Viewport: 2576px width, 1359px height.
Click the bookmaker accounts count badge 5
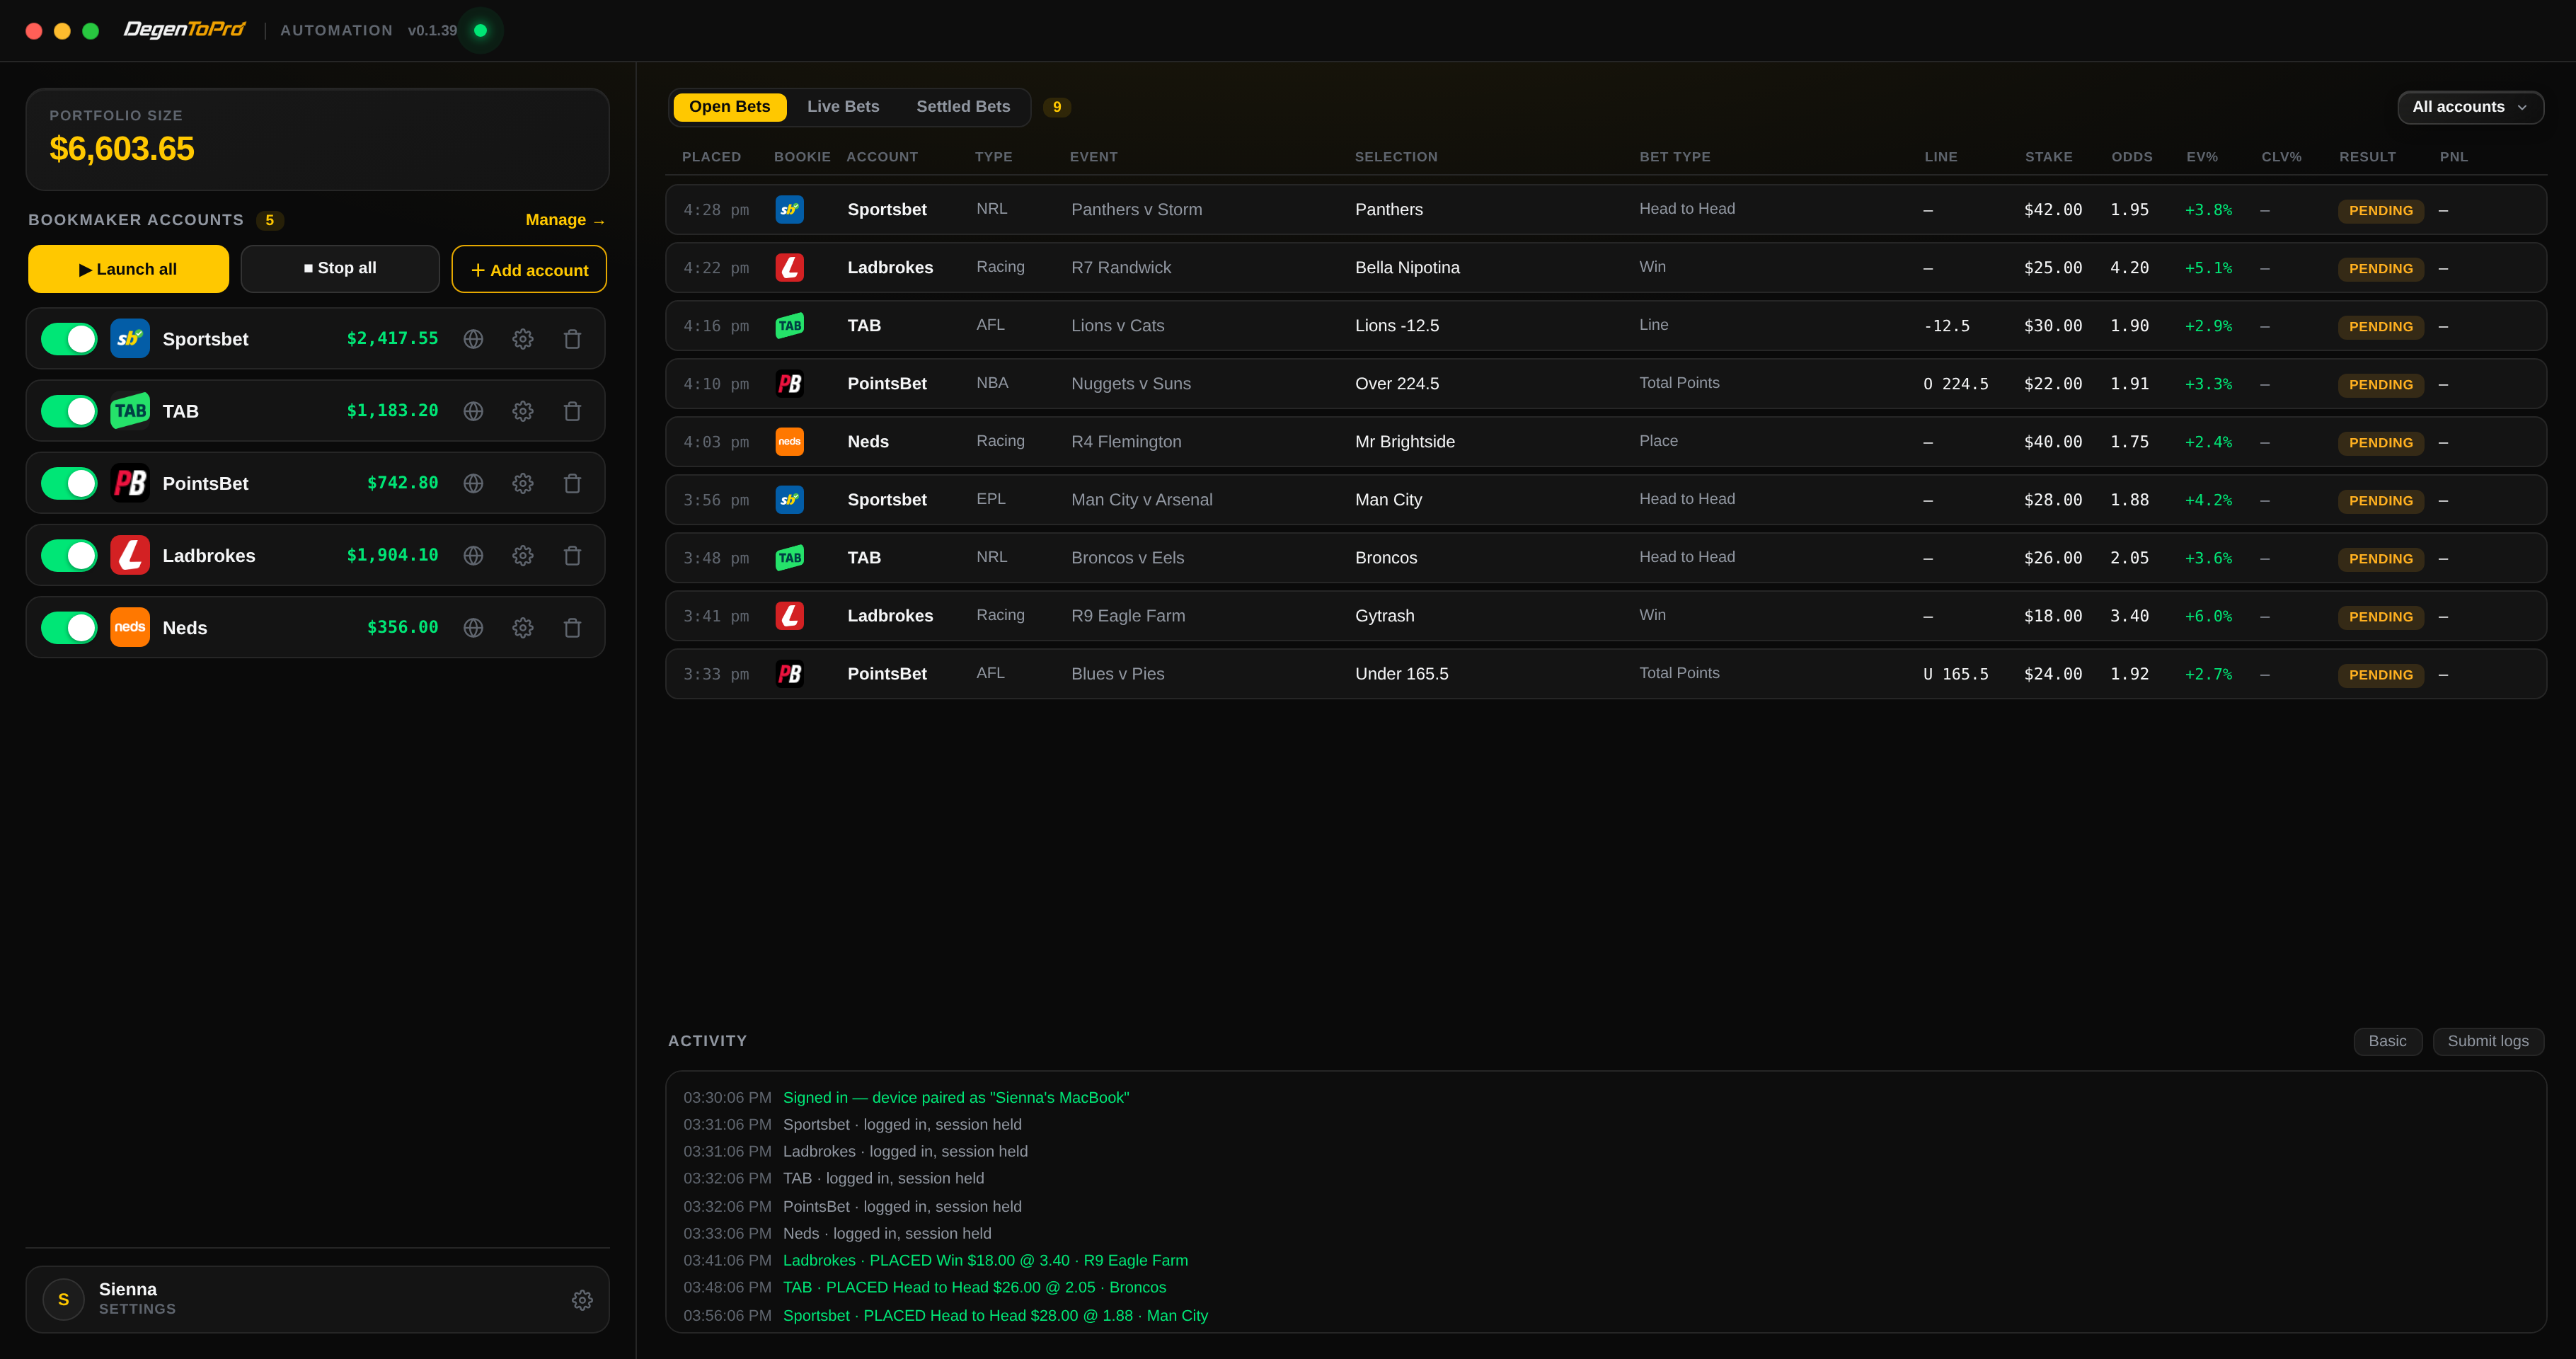tap(270, 220)
